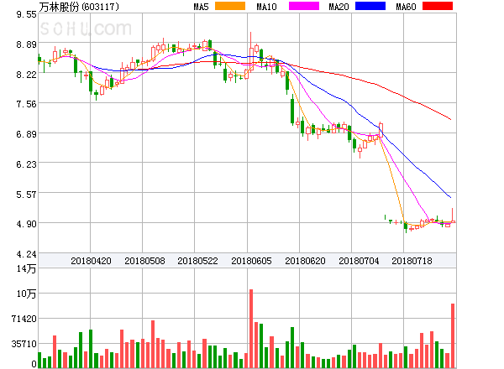Click the 8.89 price axis label
The height and width of the screenshot is (369, 504).
[x=26, y=44]
